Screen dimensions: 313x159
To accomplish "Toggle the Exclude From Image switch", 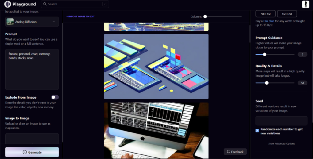I will (x=55, y=97).
